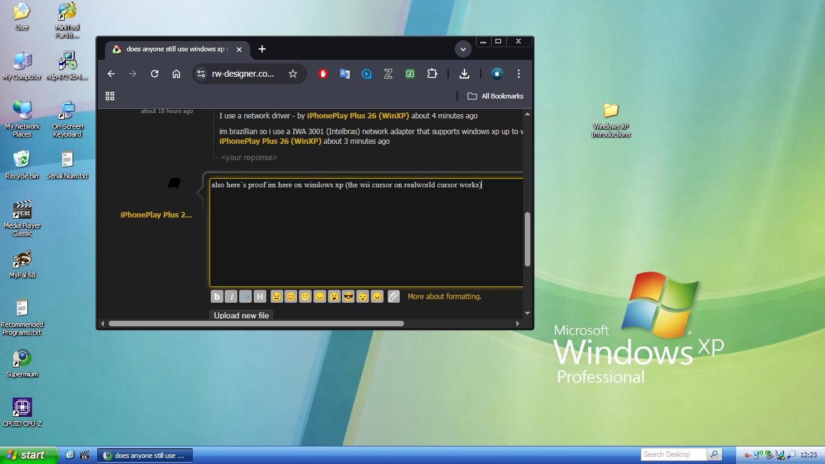Image resolution: width=825 pixels, height=464 pixels.
Task: Expand the All Bookmarks folder
Action: 495,96
